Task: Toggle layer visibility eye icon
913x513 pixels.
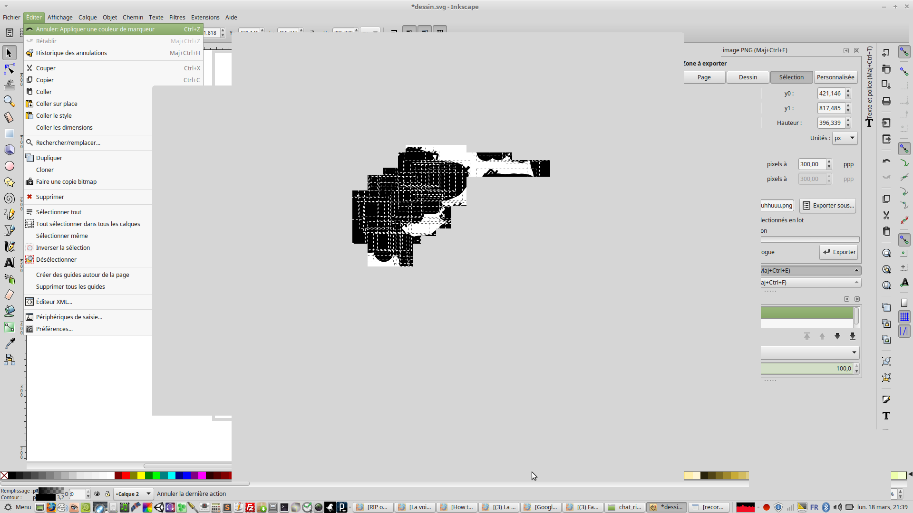Action: coord(97,494)
